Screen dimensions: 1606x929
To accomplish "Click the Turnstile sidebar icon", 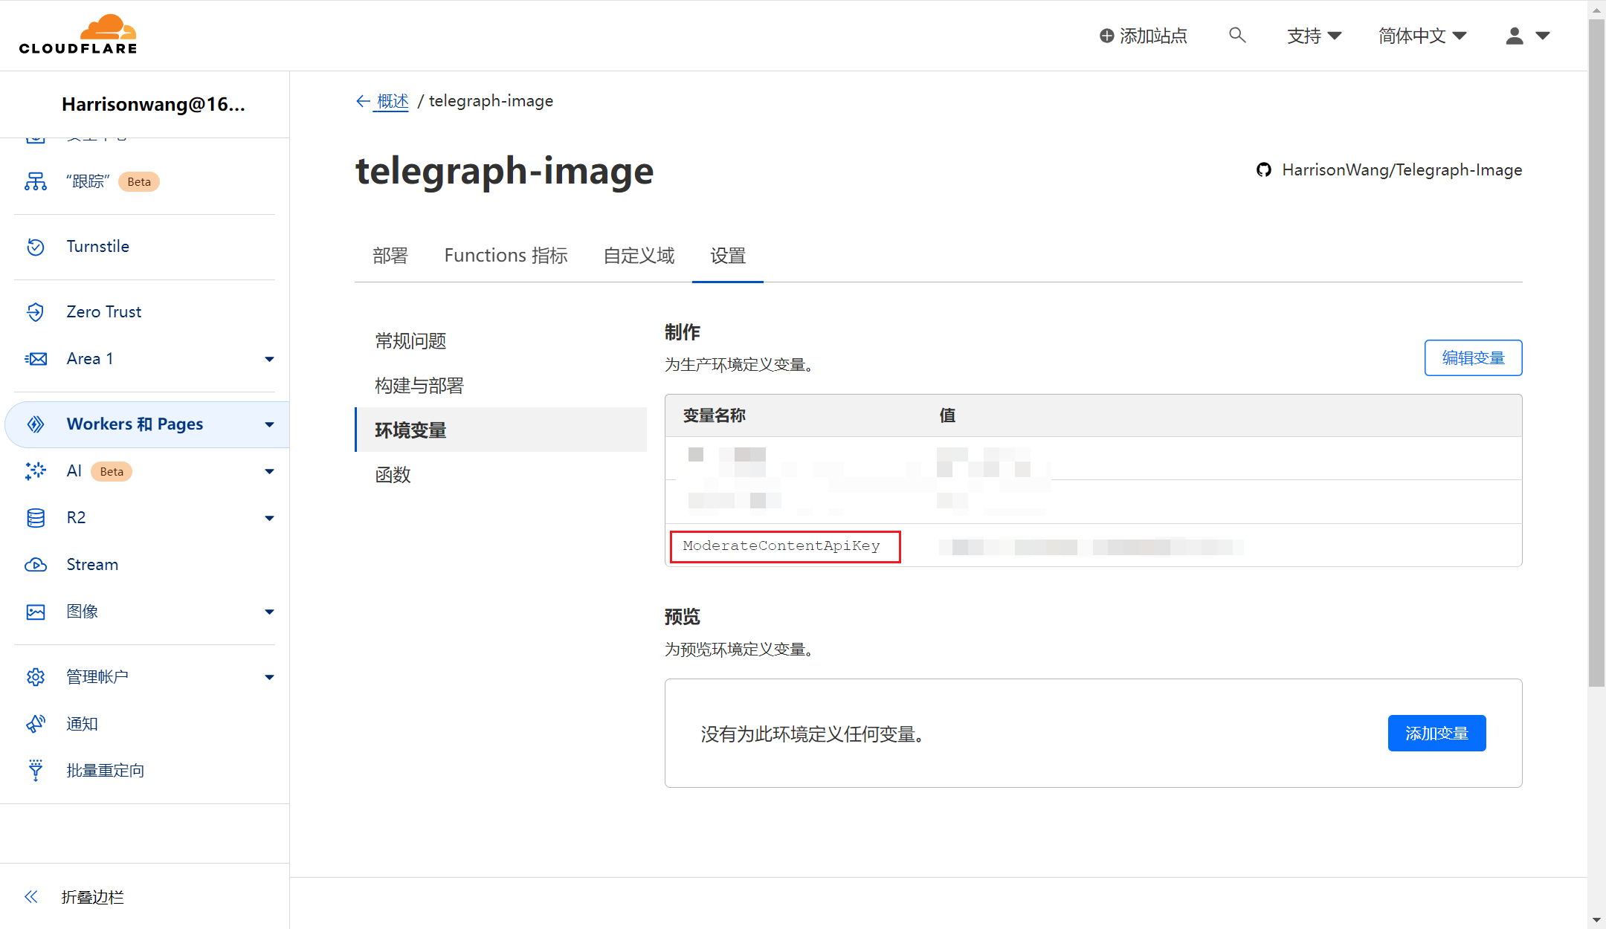I will coord(36,247).
